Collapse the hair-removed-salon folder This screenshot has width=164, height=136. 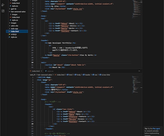pyautogui.click(x=10, y=12)
